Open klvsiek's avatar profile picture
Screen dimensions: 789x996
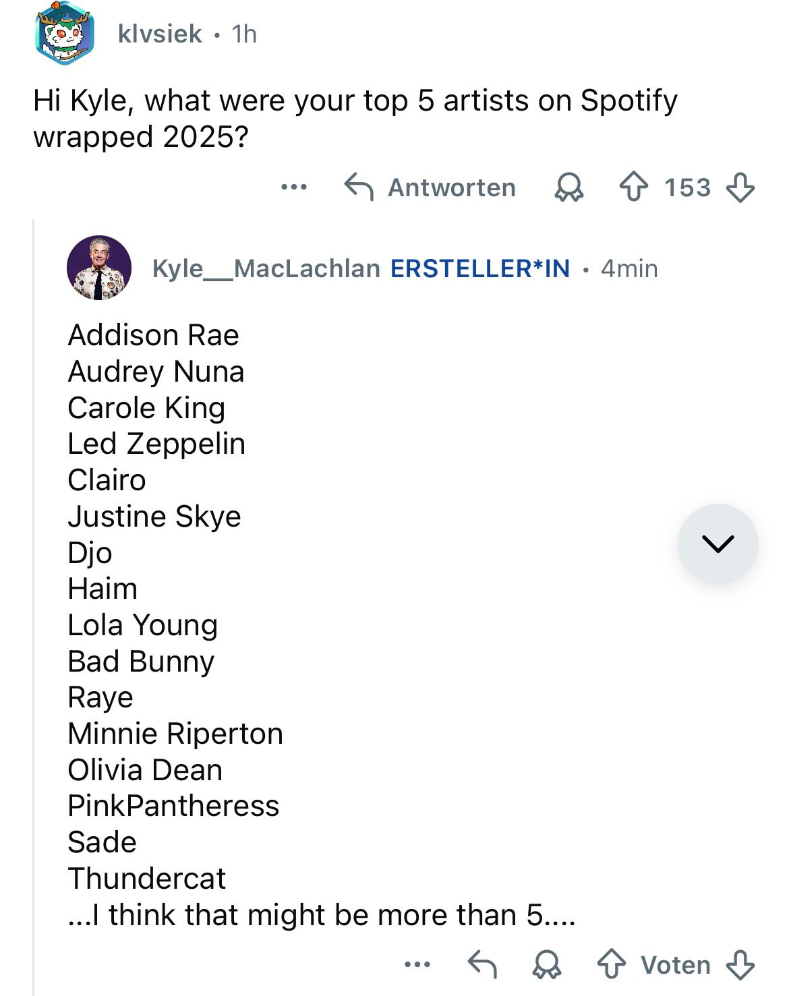click(x=64, y=34)
